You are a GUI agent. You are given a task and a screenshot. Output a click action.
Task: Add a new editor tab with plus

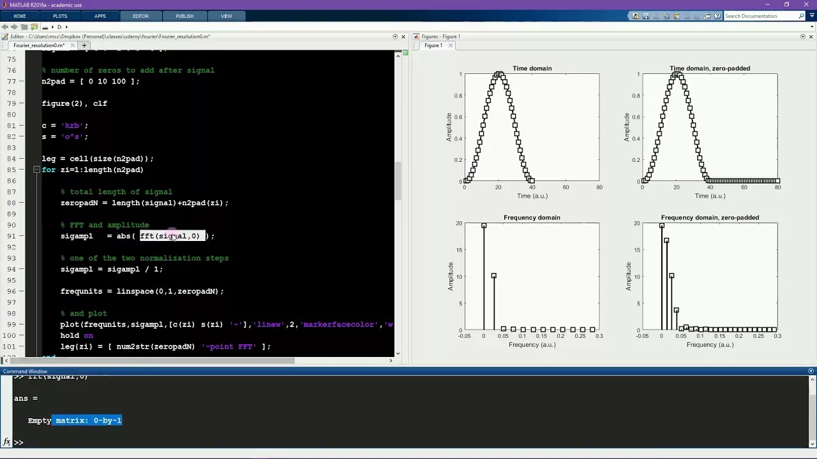pos(84,45)
